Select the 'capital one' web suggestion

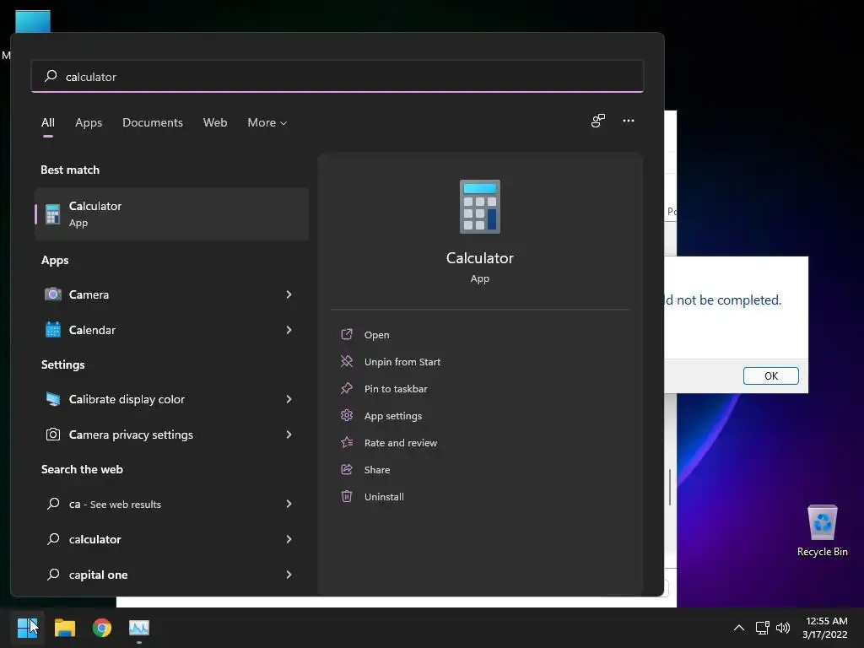[x=98, y=574]
